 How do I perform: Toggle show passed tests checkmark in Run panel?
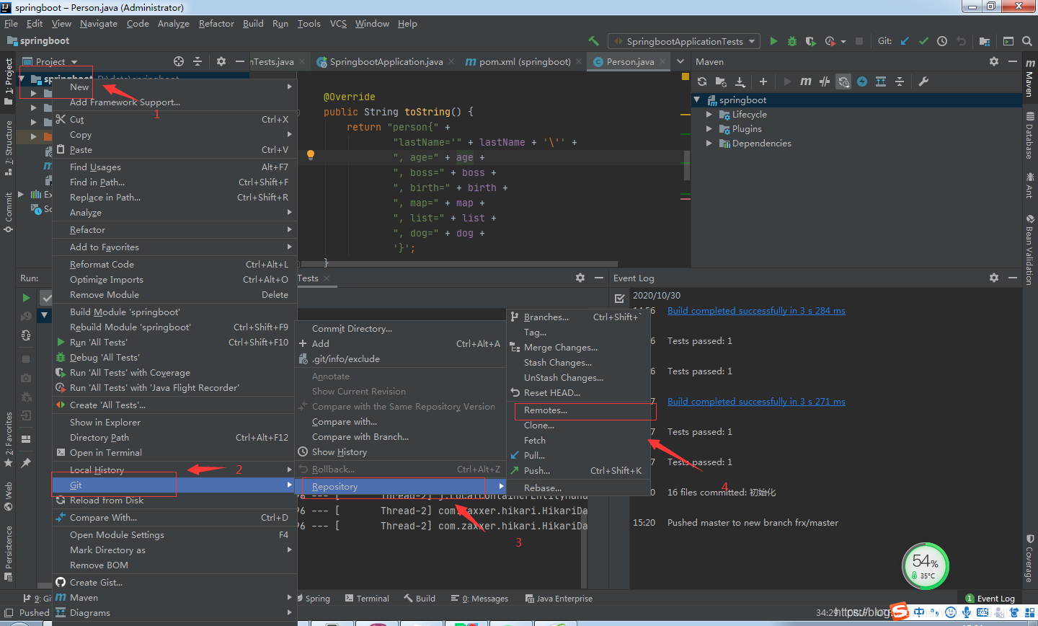click(x=46, y=297)
